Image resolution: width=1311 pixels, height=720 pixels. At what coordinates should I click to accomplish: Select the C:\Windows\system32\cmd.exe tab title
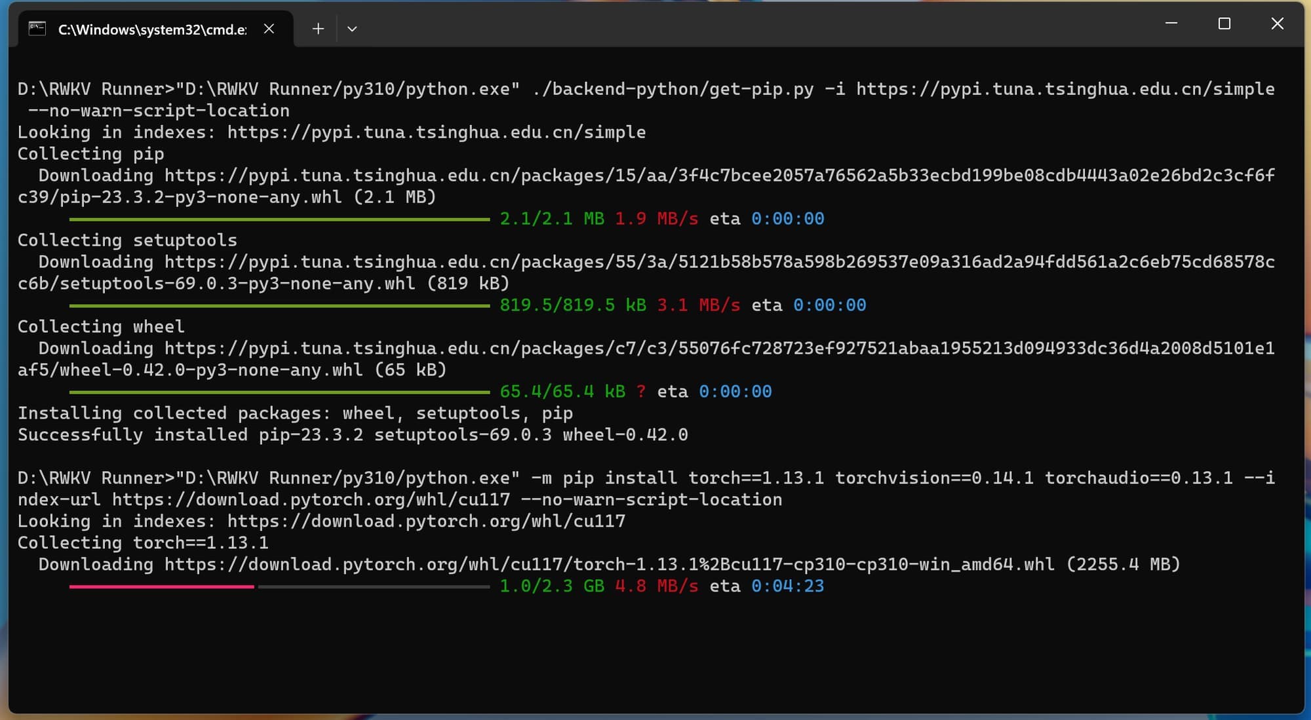pos(152,29)
